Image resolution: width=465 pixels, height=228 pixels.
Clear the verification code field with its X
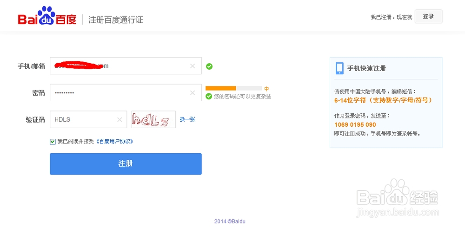pos(120,120)
